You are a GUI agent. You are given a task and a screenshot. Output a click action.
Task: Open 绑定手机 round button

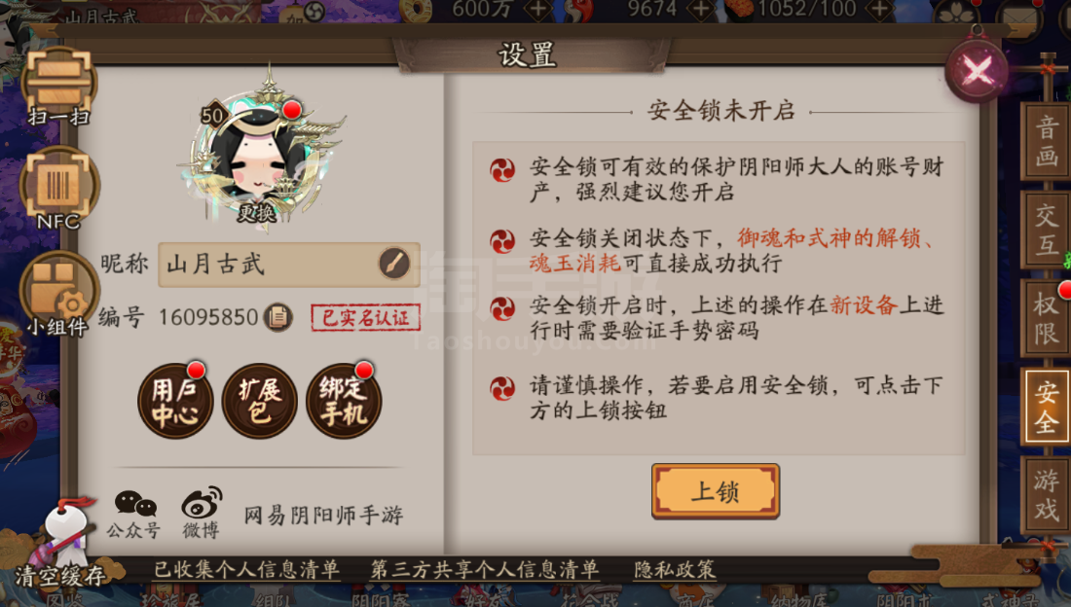(344, 400)
